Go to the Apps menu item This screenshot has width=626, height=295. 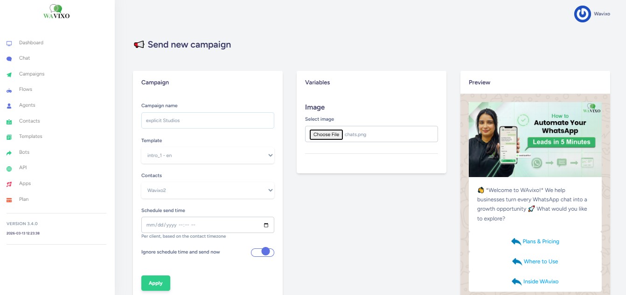tap(25, 184)
